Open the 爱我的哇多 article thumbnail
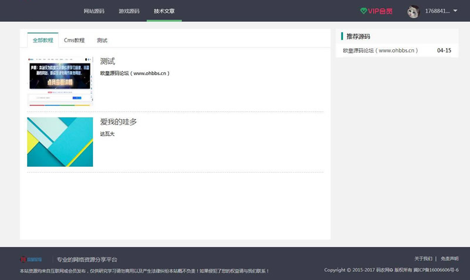470x280 pixels. tap(60, 142)
